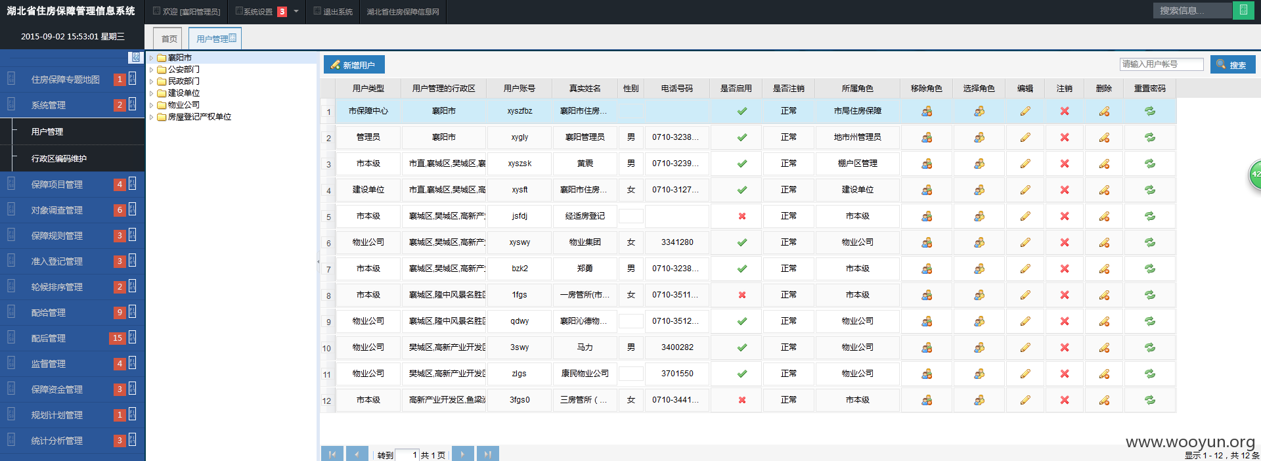The width and height of the screenshot is (1261, 461).
Task: Expand 物业公司 tree node
Action: 151,105
